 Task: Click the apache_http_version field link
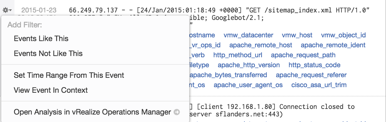click(249, 65)
